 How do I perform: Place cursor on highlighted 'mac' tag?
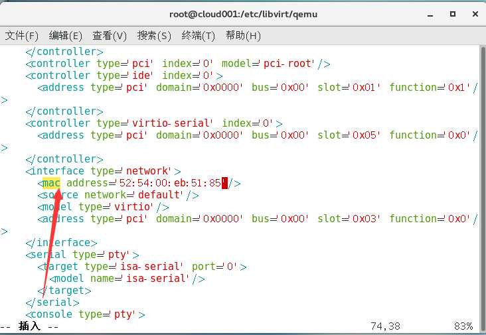tap(51, 183)
